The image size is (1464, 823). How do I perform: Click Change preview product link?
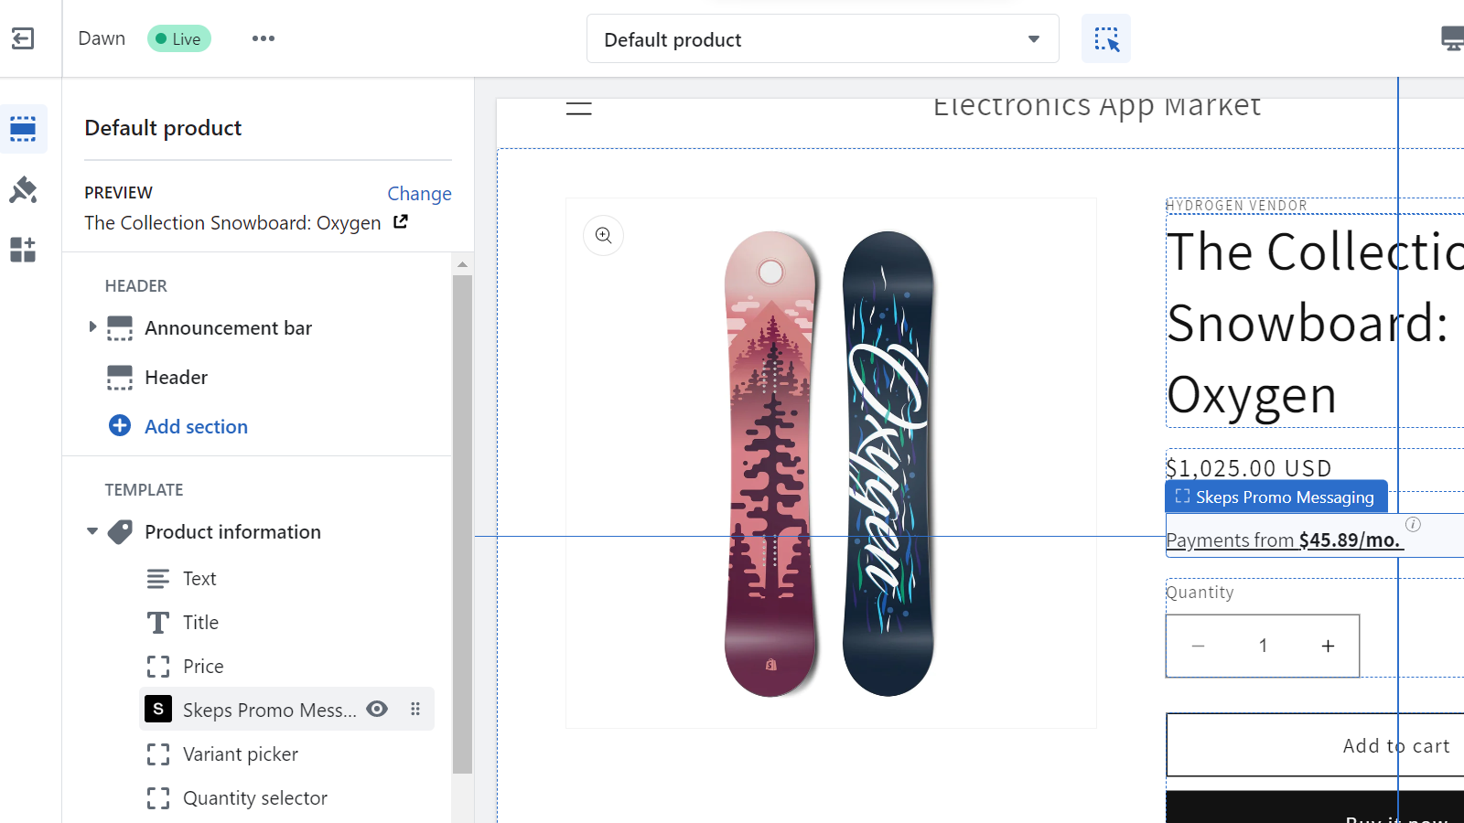click(419, 194)
